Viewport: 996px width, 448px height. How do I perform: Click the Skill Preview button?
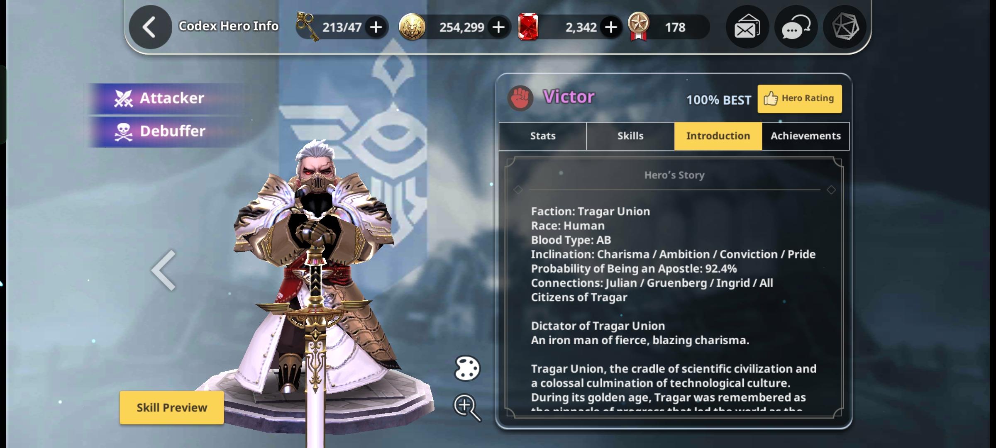click(172, 408)
